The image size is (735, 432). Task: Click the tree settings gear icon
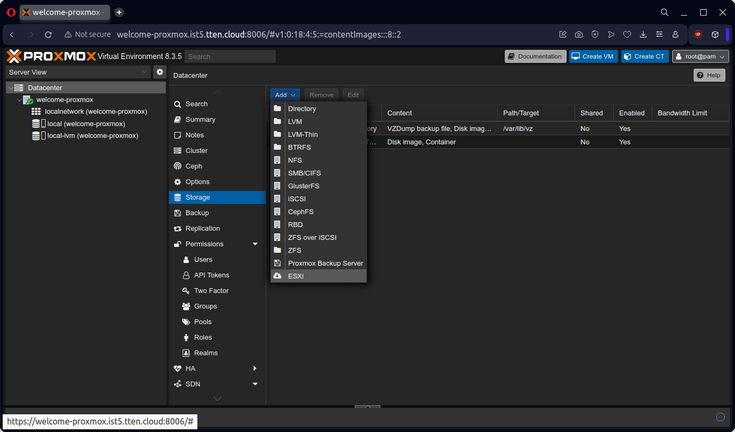(x=160, y=72)
